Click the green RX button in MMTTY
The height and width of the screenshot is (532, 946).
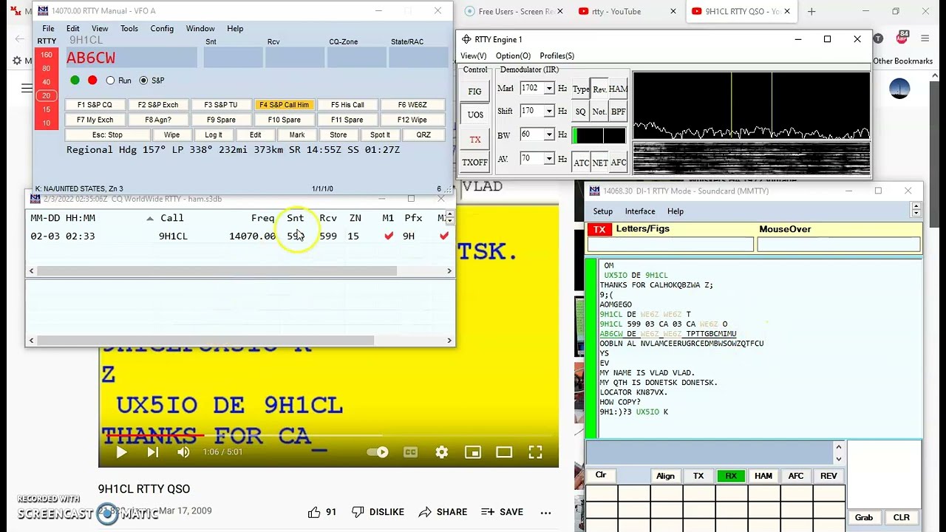coord(731,476)
